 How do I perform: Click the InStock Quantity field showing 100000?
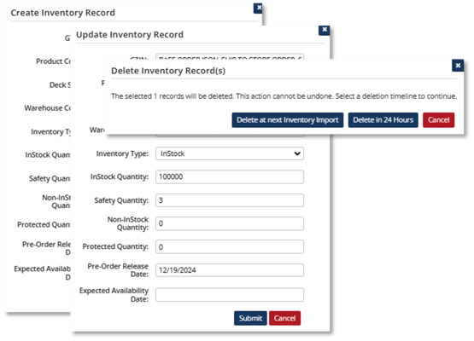pos(230,176)
